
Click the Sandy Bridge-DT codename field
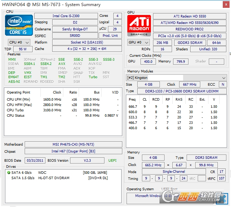tap(75, 29)
